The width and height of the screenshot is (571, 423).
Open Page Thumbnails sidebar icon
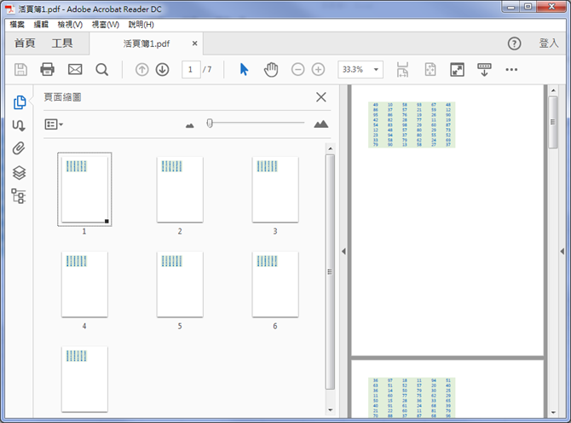(20, 102)
